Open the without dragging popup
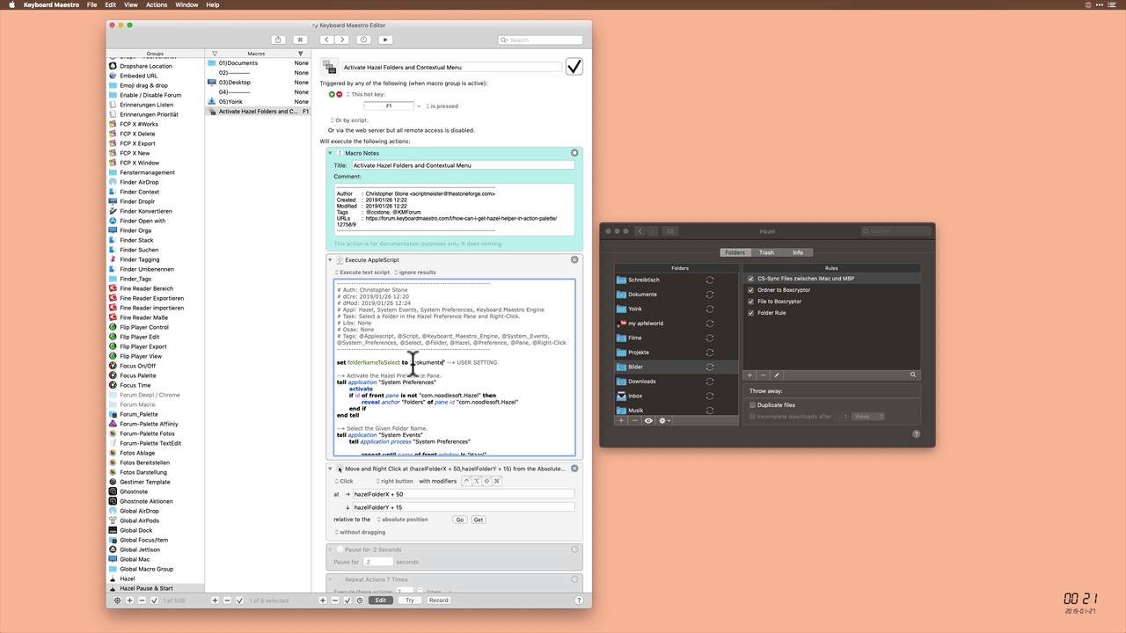This screenshot has height=633, width=1126. 361,532
